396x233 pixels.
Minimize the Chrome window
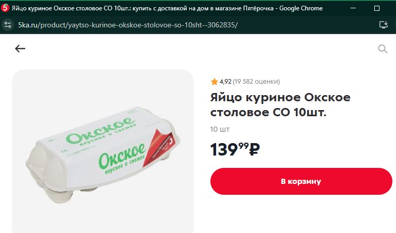click(353, 8)
